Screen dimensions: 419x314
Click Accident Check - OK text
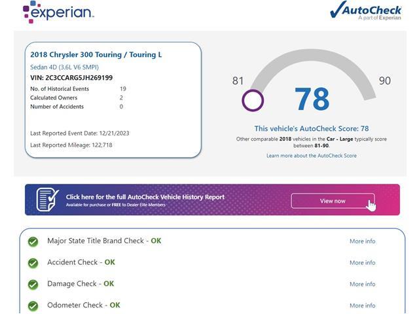(x=81, y=262)
